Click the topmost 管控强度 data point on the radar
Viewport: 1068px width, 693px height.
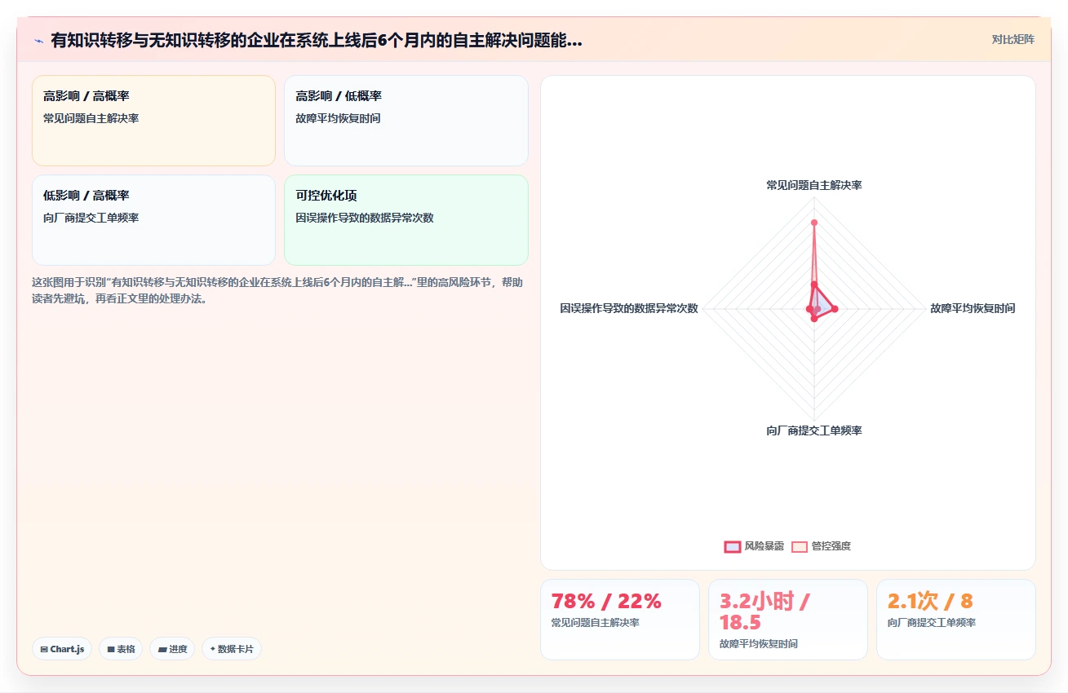pyautogui.click(x=813, y=222)
